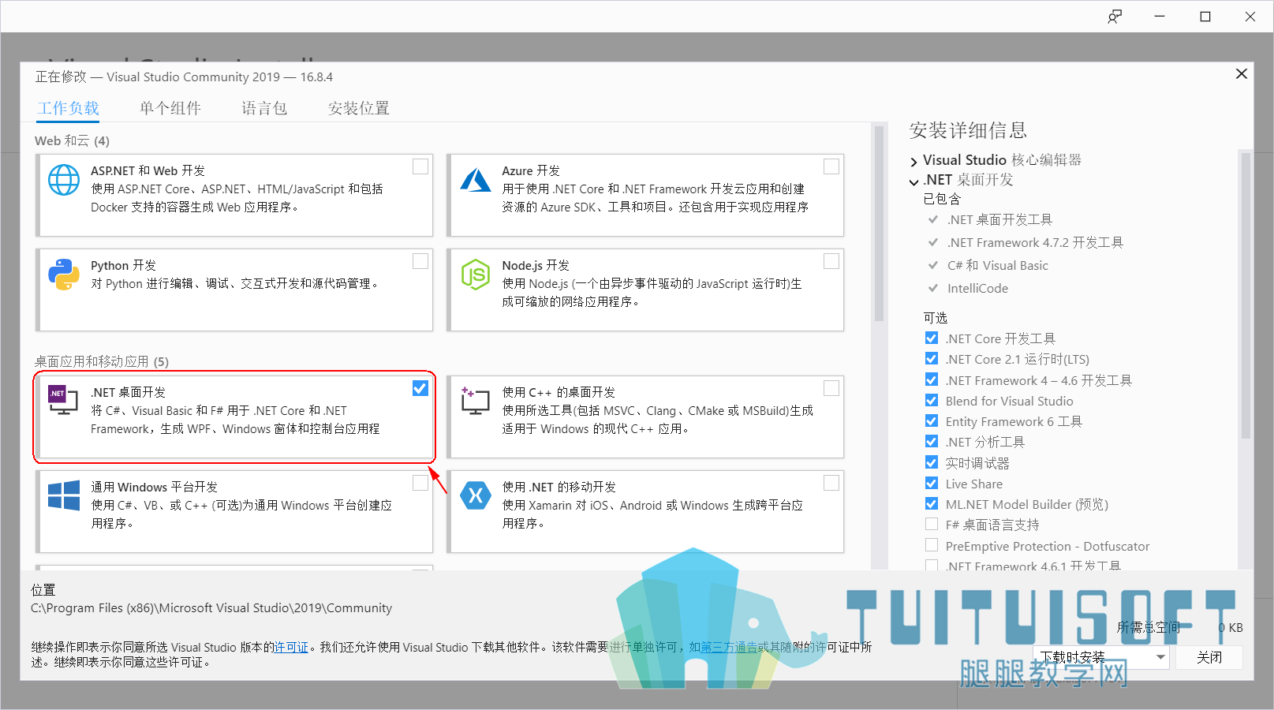Expand Visual Studio 核心编辑器 section
The image size is (1274, 710).
[x=913, y=161]
